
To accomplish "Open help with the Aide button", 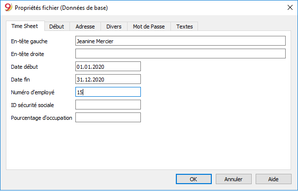I will [x=273, y=179].
